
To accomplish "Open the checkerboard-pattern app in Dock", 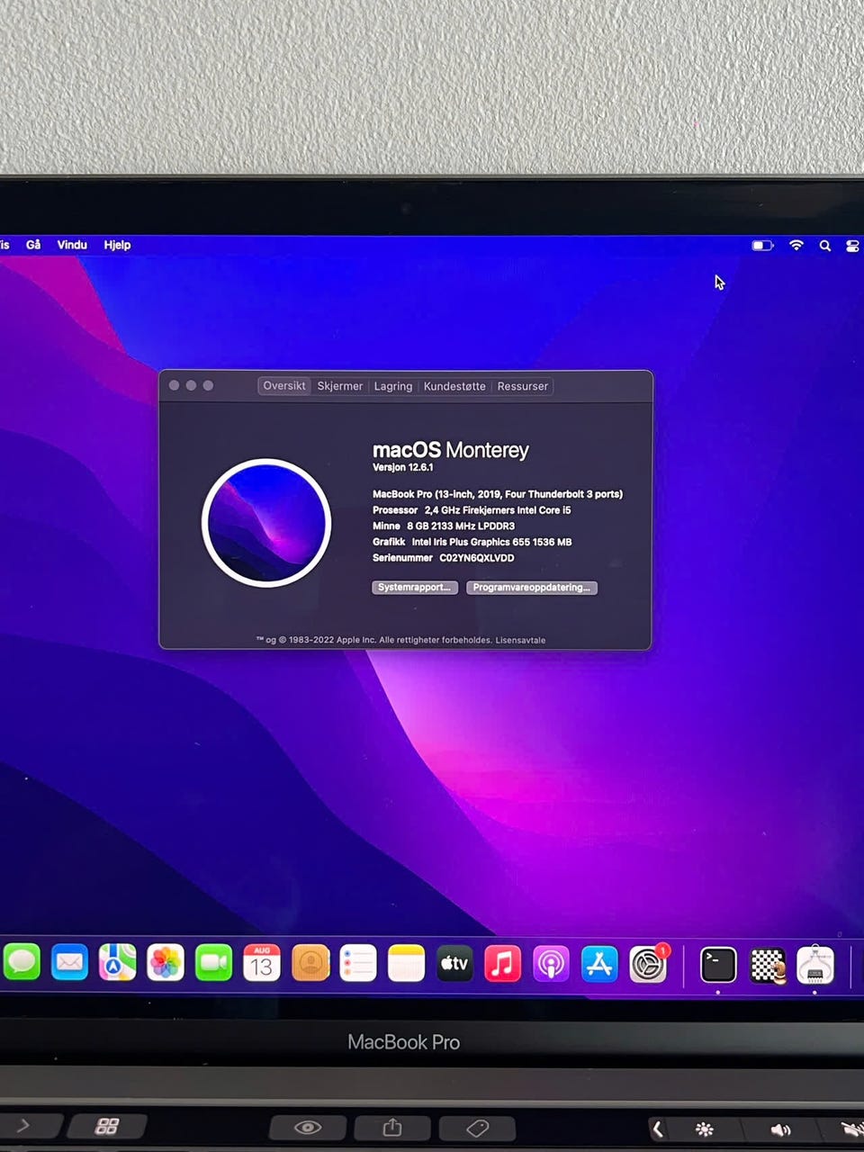I will [x=767, y=965].
